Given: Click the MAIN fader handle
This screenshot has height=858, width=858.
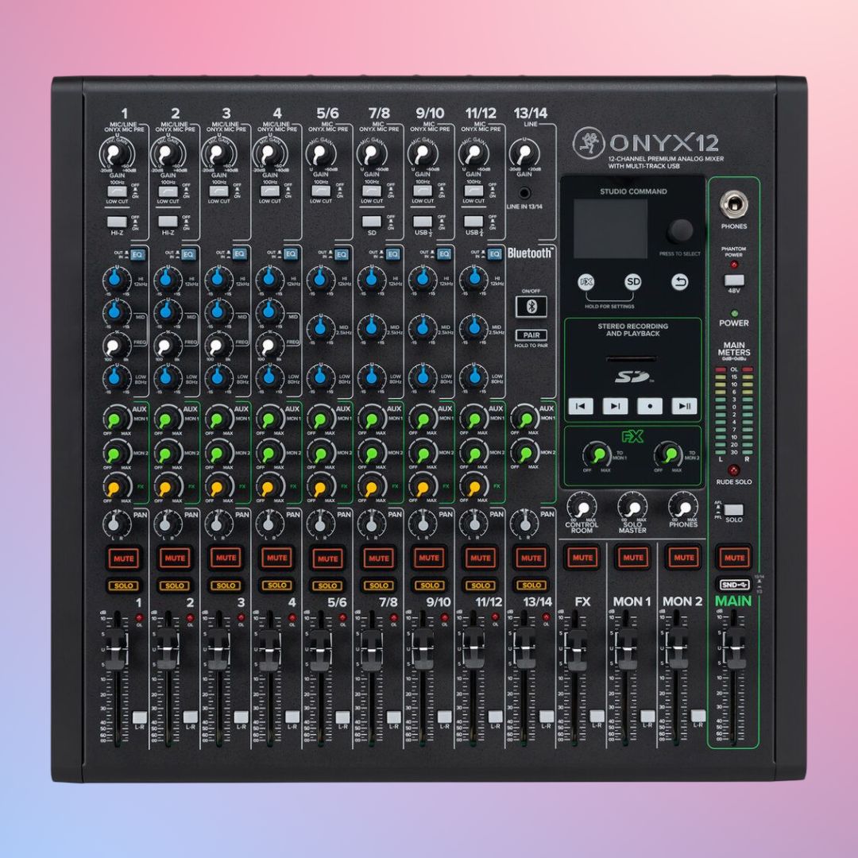Looking at the screenshot, I should point(734,642).
